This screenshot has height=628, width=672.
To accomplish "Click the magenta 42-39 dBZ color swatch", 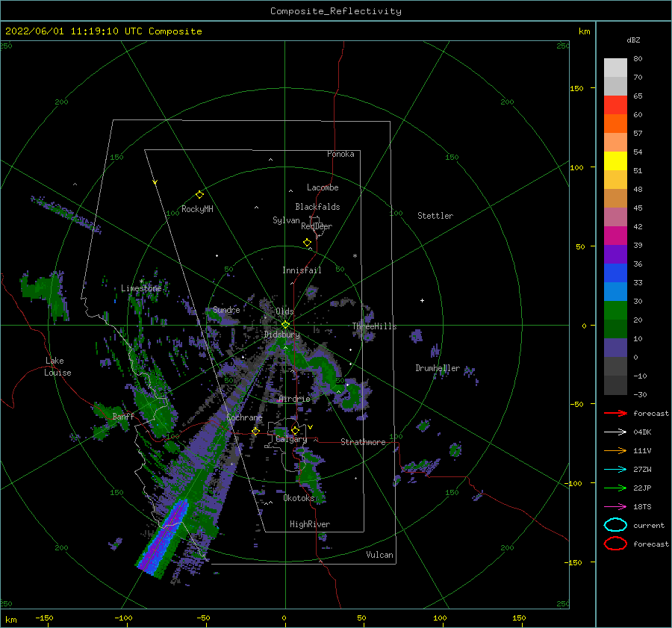I will 615,236.
